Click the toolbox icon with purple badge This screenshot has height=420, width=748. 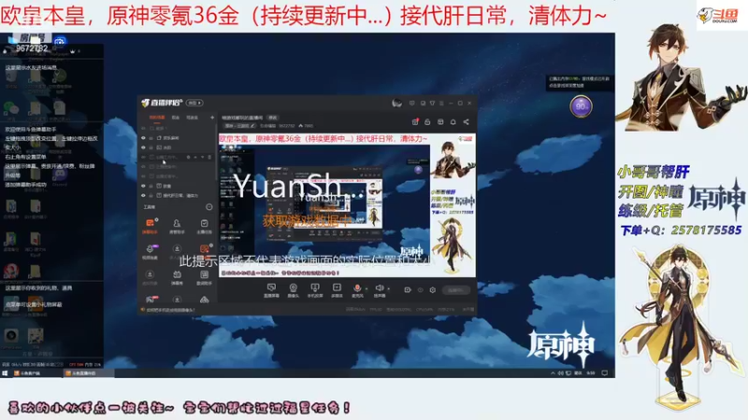click(150, 250)
